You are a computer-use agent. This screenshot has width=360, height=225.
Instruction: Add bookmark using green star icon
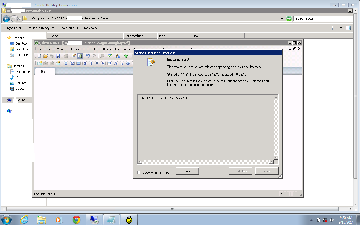click(126, 56)
